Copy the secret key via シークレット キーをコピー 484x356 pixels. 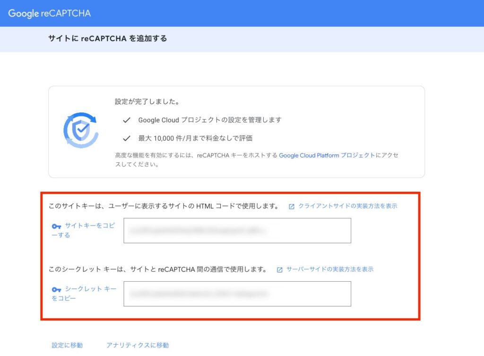(x=84, y=293)
